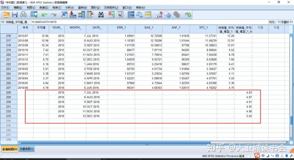Click the Sogou moon icon
The image size is (294, 160).
click(268, 156)
